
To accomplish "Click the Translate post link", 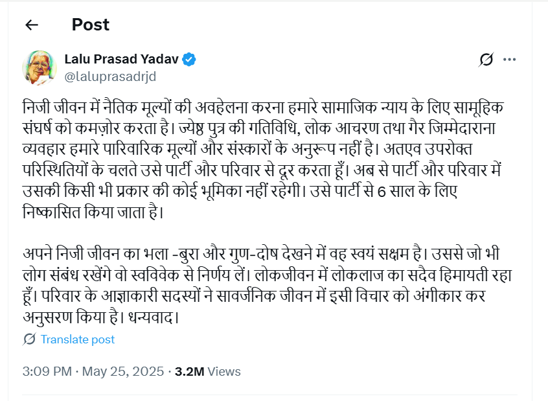I will coord(77,339).
